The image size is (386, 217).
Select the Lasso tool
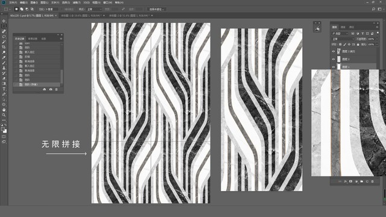[x=4, y=37]
